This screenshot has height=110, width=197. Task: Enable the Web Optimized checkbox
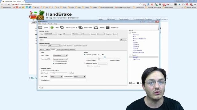(62, 46)
